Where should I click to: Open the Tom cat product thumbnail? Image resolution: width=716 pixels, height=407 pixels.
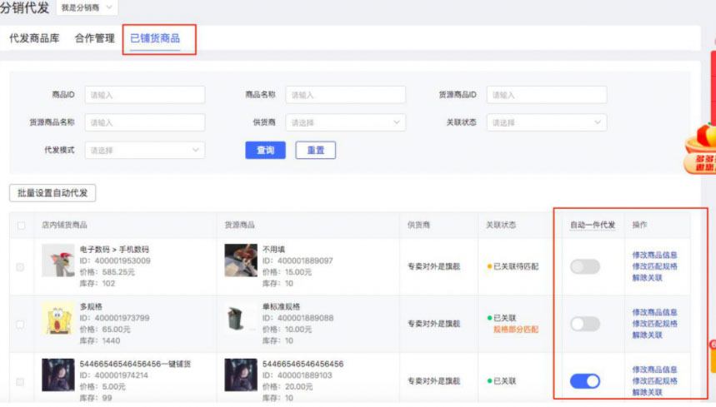pos(58,261)
